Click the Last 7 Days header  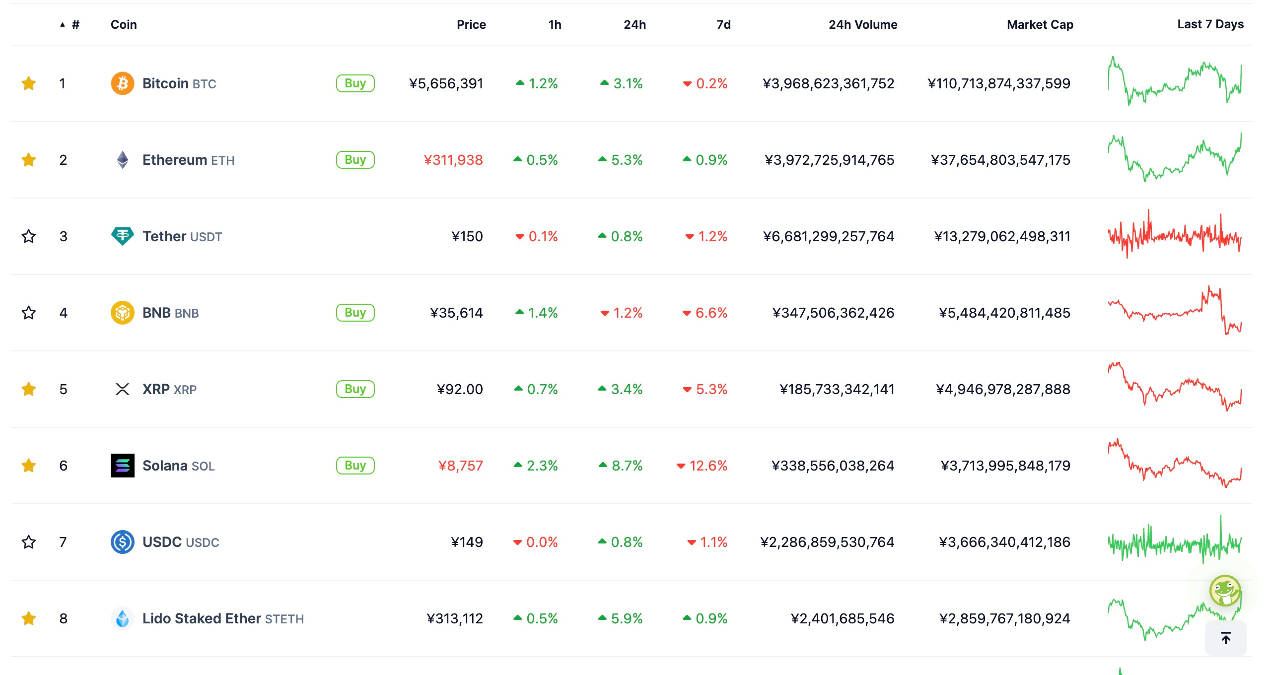tap(1210, 24)
